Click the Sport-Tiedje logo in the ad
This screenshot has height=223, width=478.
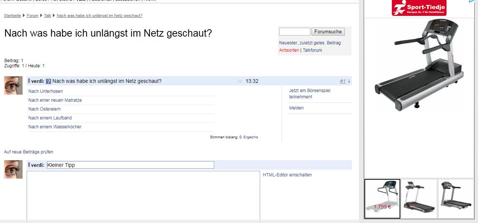click(419, 8)
